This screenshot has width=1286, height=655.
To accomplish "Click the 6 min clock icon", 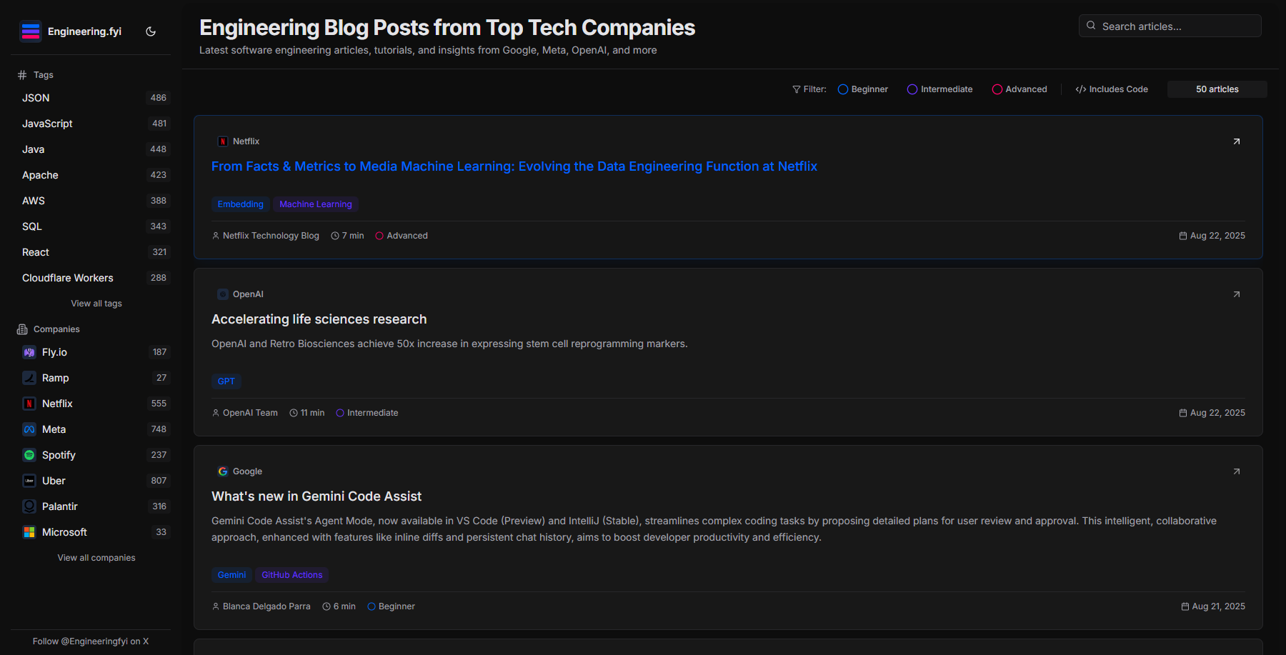I will 327,606.
